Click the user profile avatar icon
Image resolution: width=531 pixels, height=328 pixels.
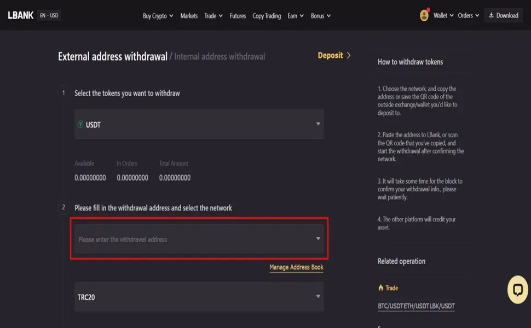tap(424, 15)
